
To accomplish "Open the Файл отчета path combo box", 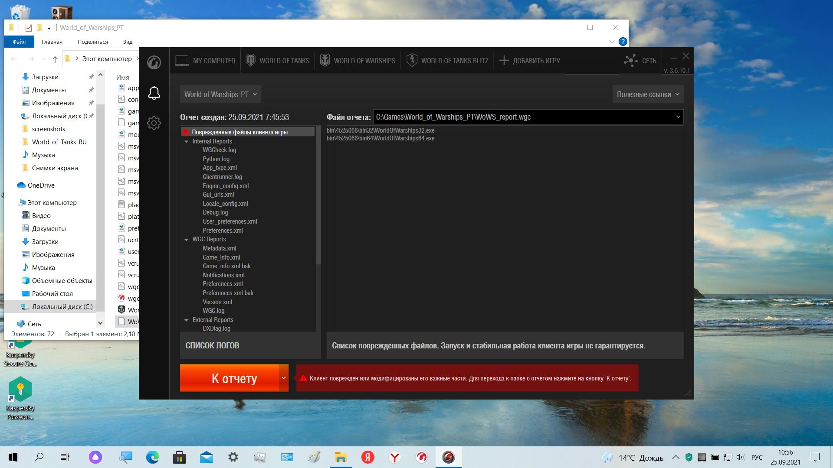I will (528, 117).
